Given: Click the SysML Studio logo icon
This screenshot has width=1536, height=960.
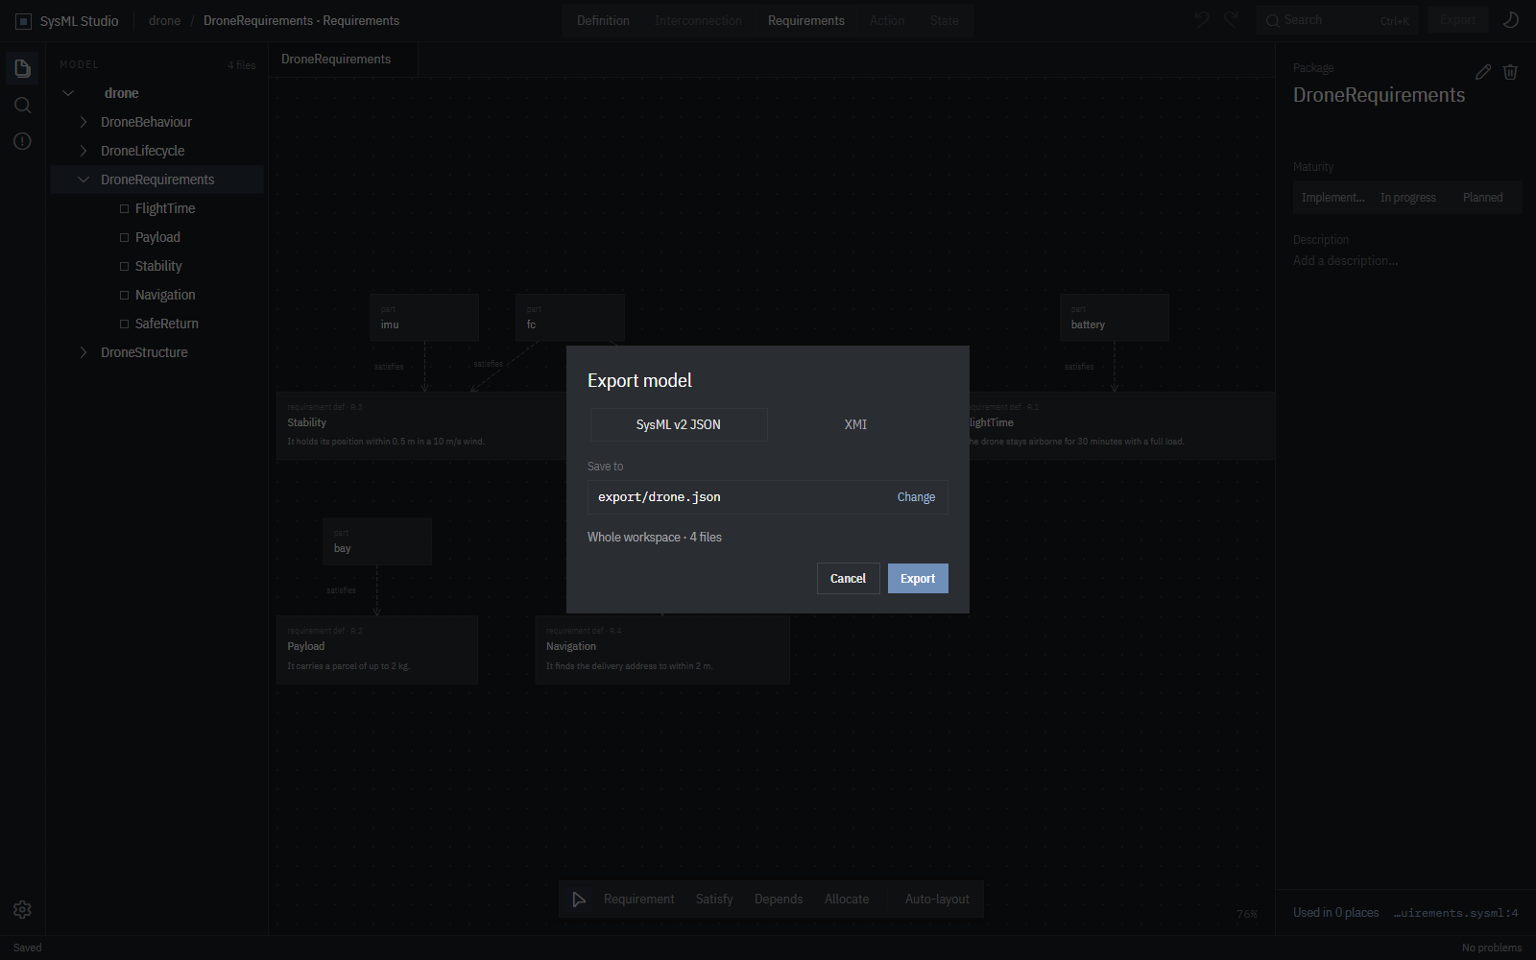Looking at the screenshot, I should click(x=23, y=21).
